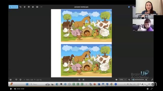Open Microsoft Edge from the taskbar

pos(57,84)
